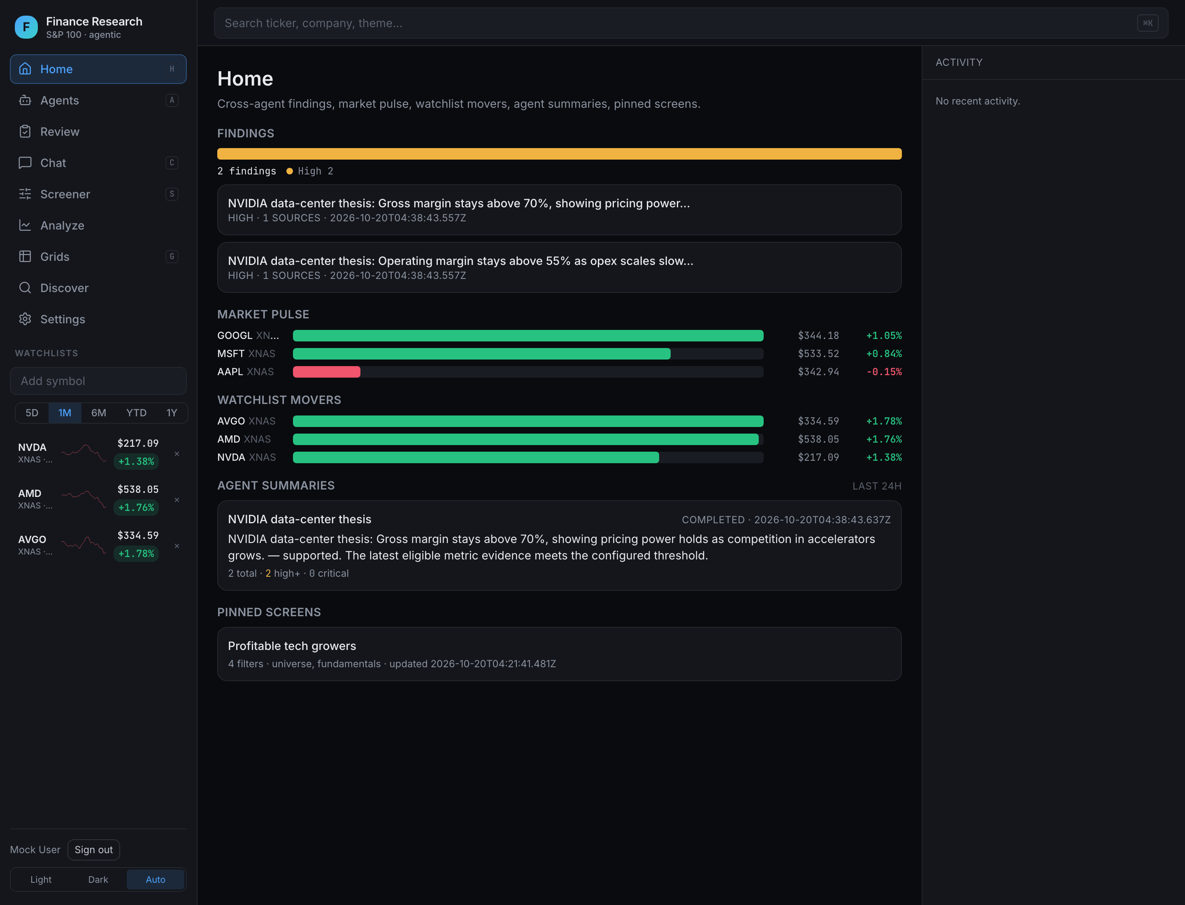Remove AMD from the watchlist
Image resolution: width=1185 pixels, height=905 pixels.
(177, 500)
